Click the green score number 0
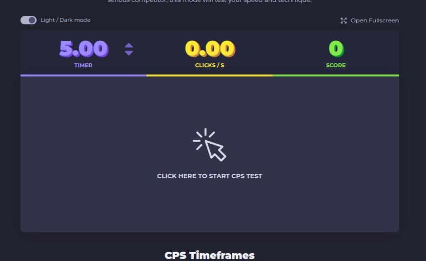Image resolution: width=426 pixels, height=261 pixels. tap(336, 49)
